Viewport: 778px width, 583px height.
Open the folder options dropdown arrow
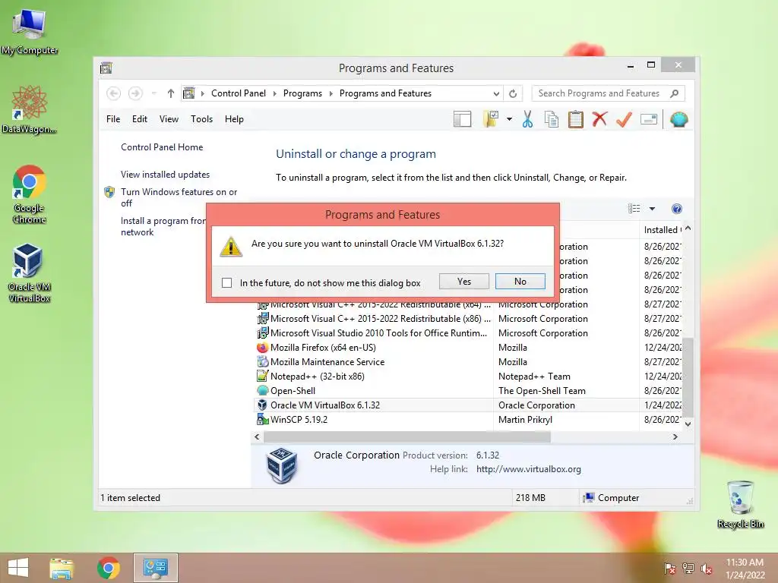tap(509, 119)
